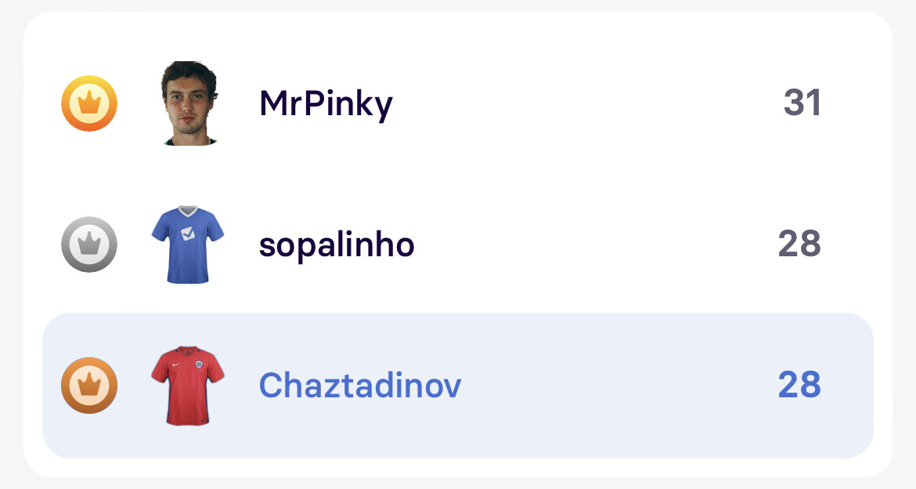Click the bronze crown third-place badge
Viewport: 916px width, 489px height.
(x=89, y=386)
